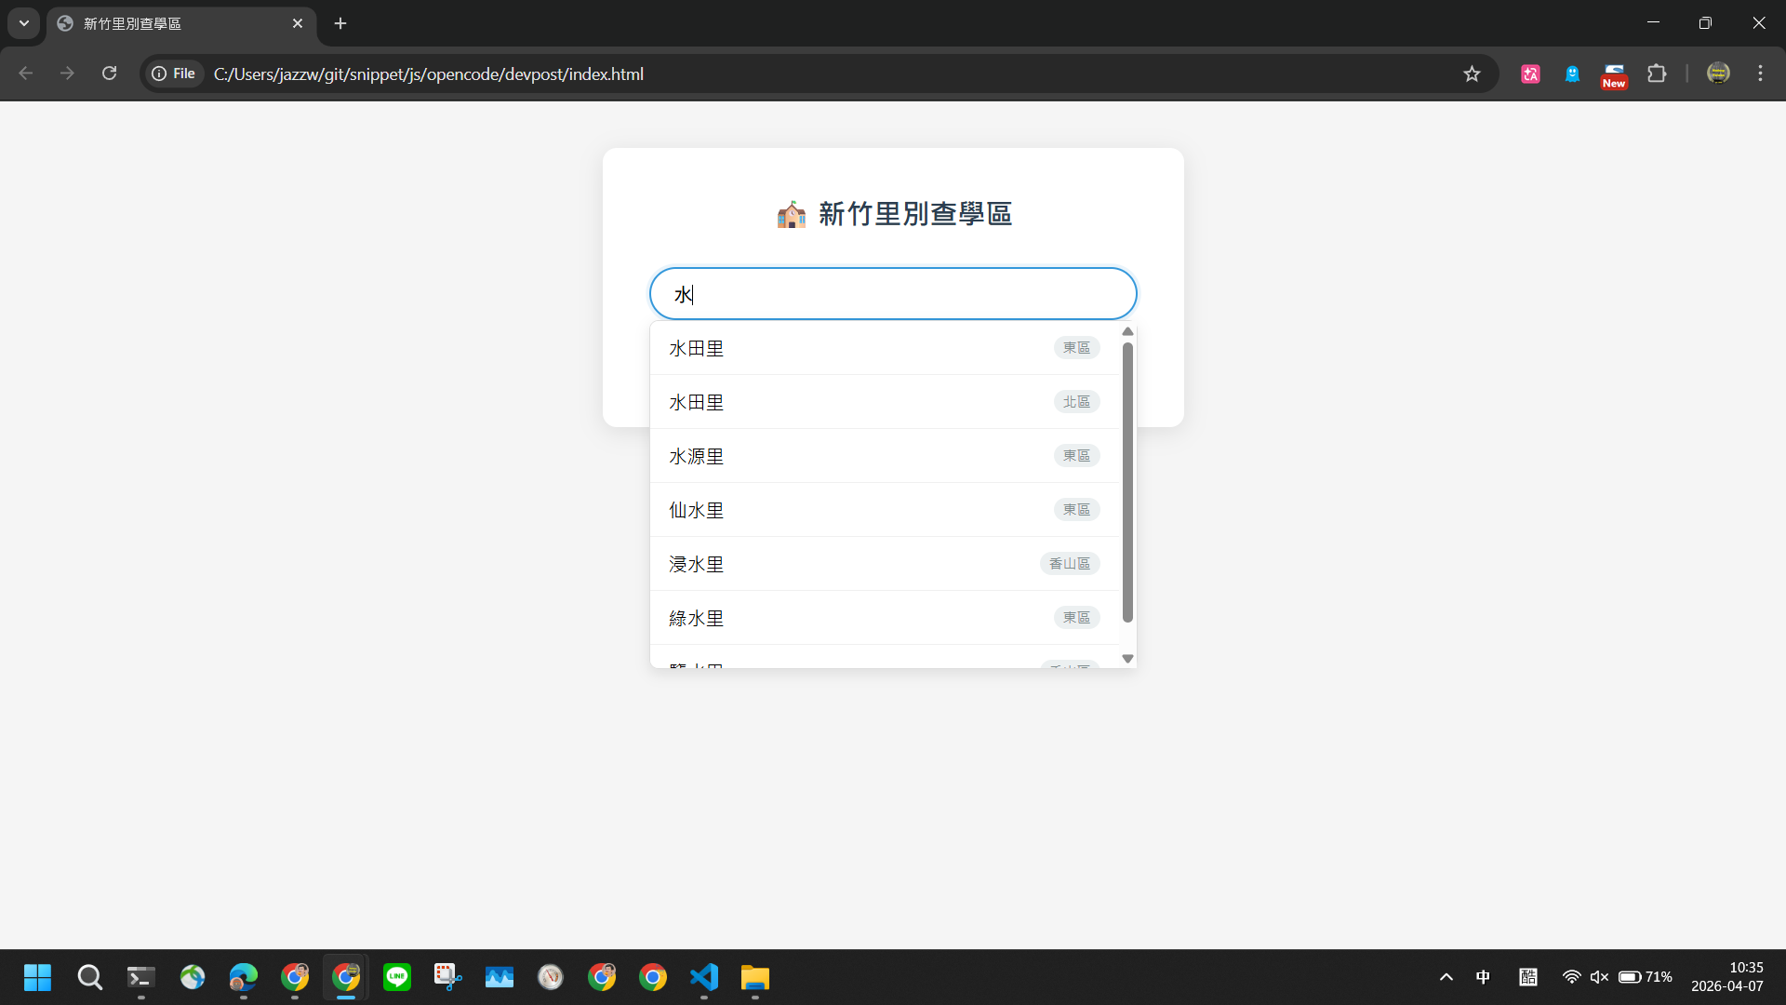1786x1005 pixels.
Task: Expand the hidden system tray icons
Action: click(x=1446, y=977)
